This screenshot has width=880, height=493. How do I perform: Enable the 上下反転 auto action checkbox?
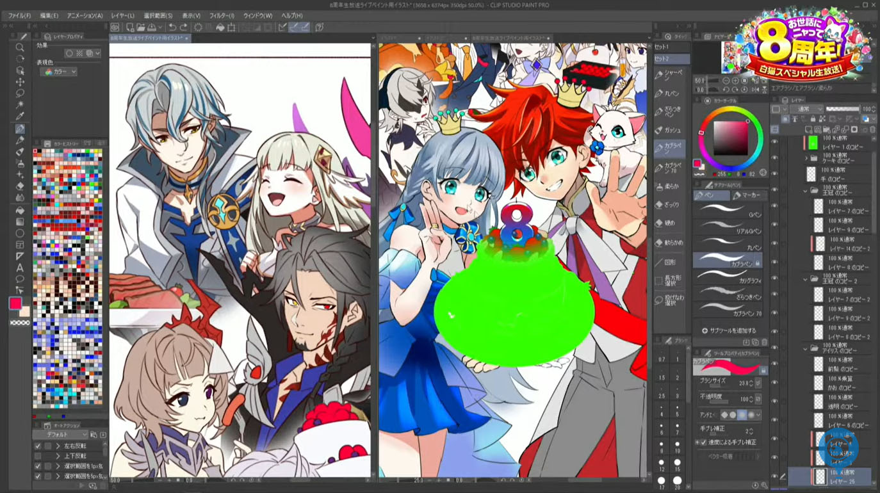(38, 456)
